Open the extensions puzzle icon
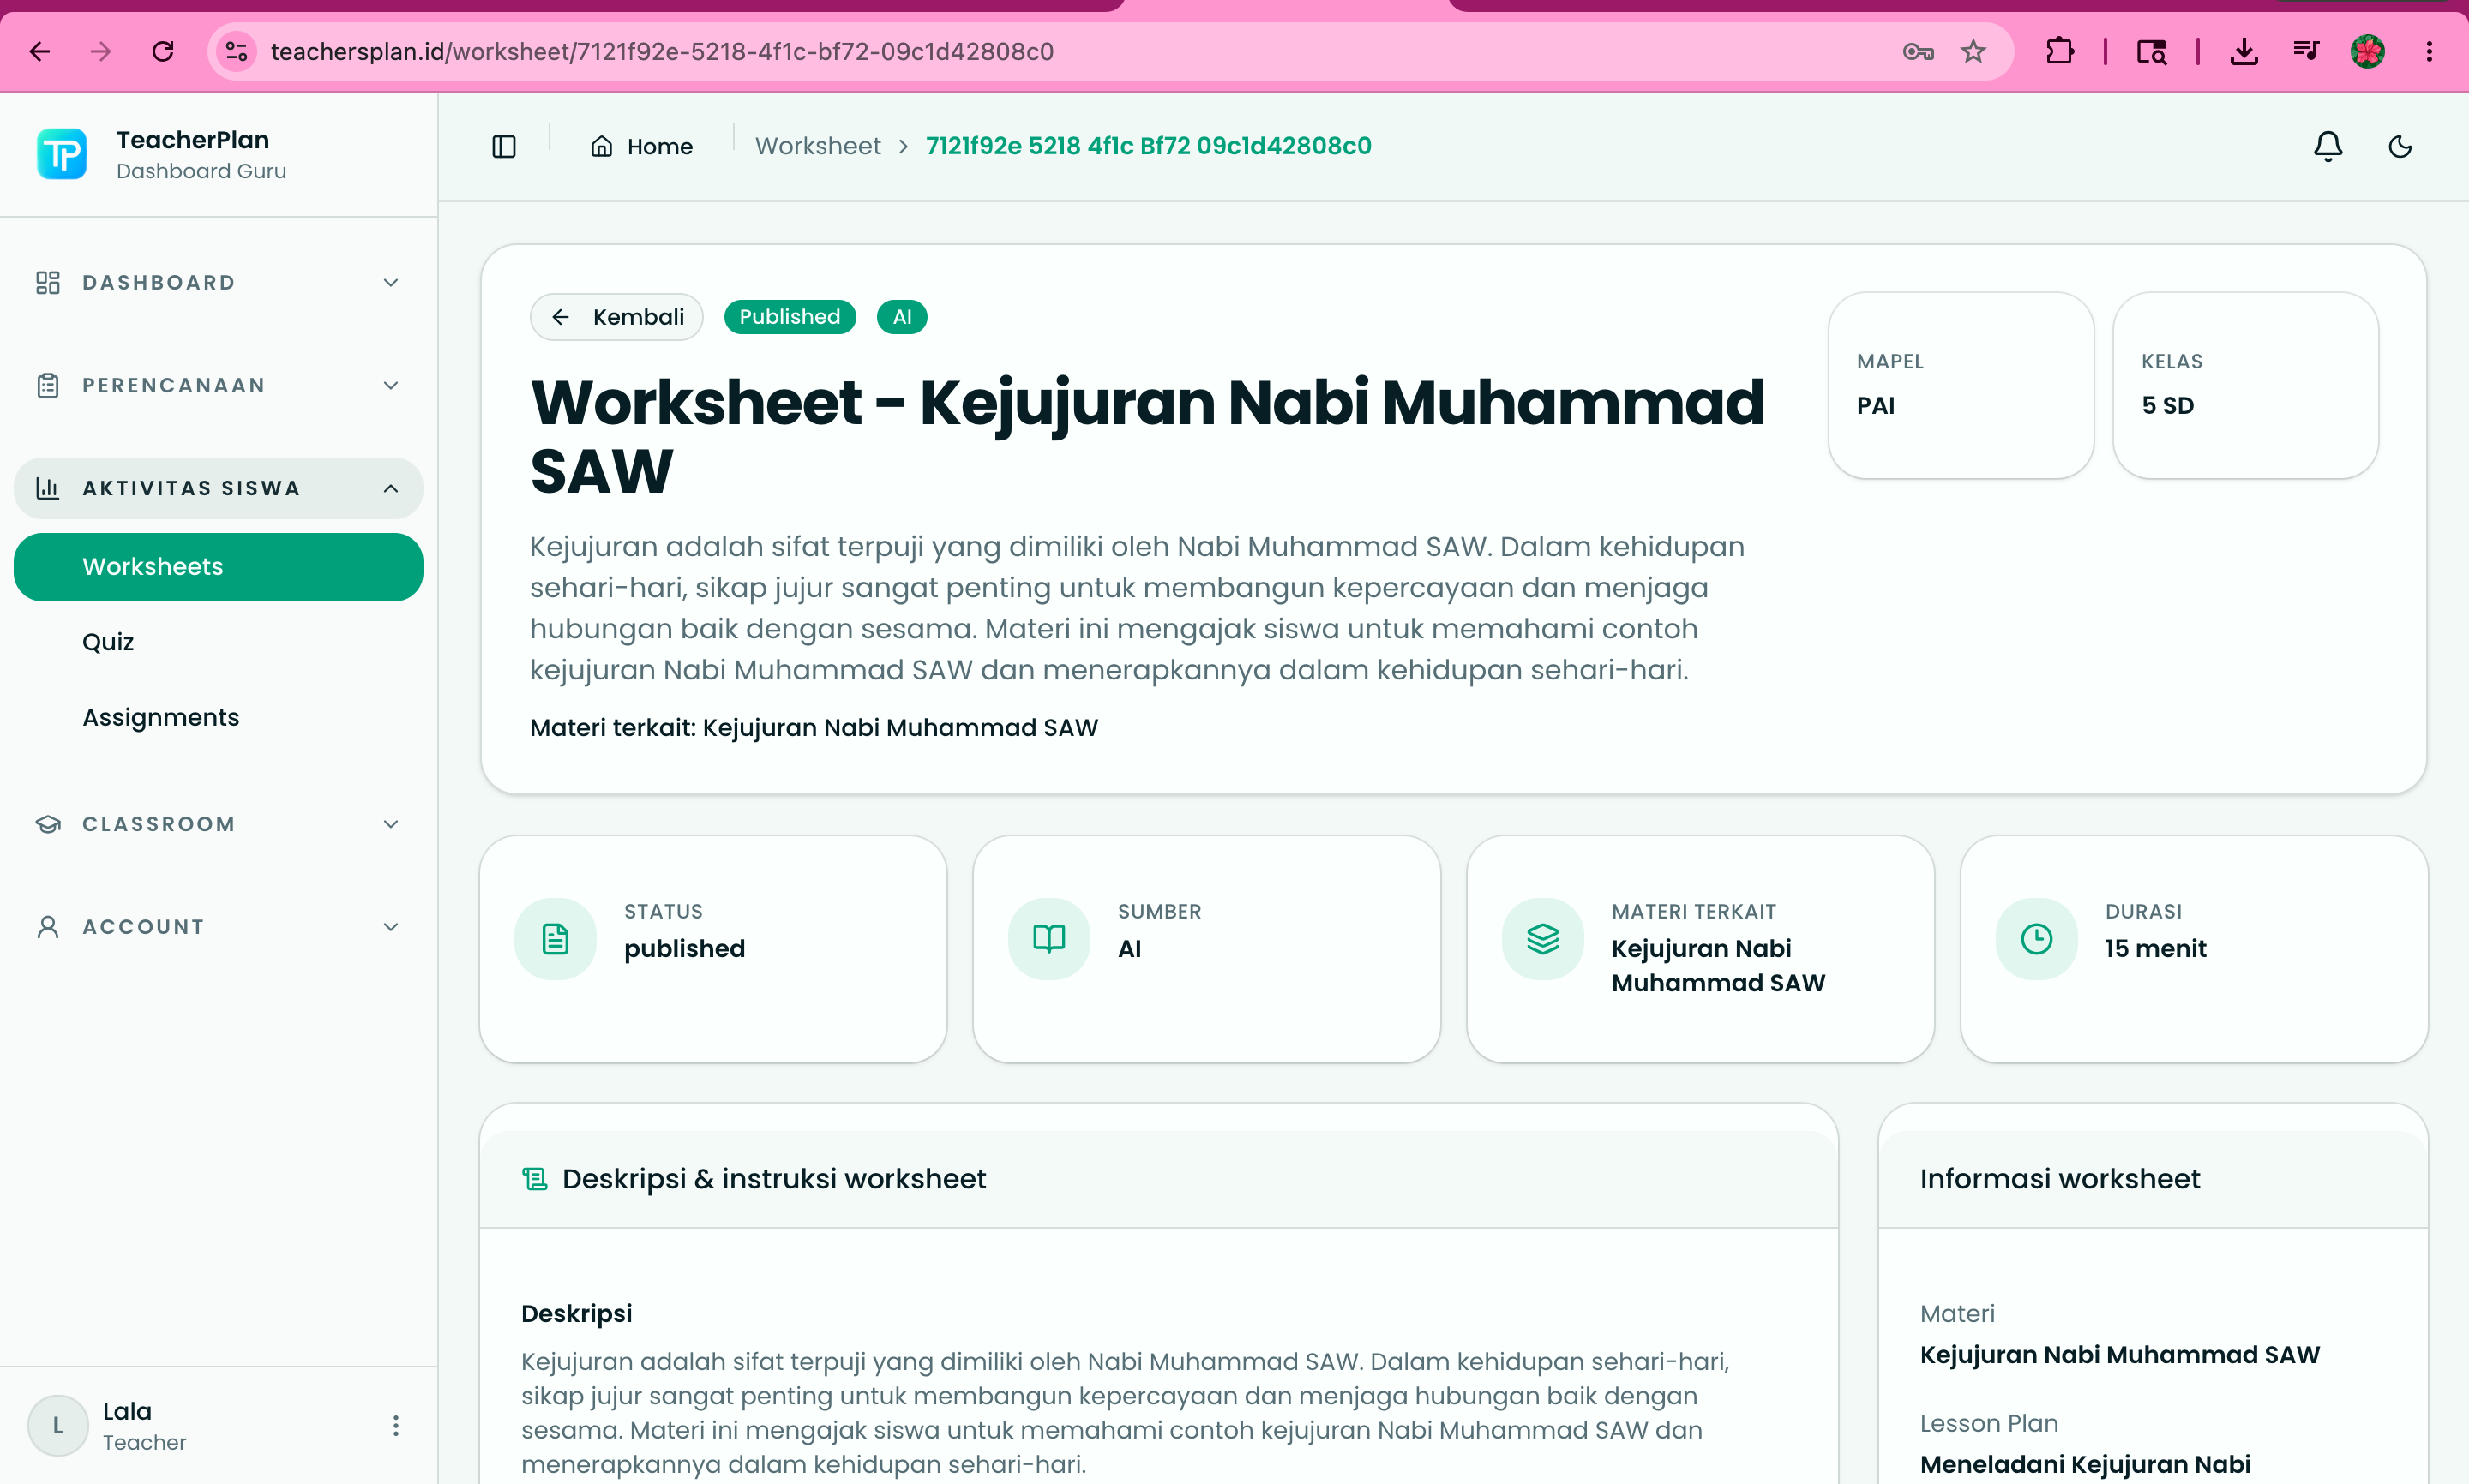Screen dimensions: 2469x1484 point(2060,51)
